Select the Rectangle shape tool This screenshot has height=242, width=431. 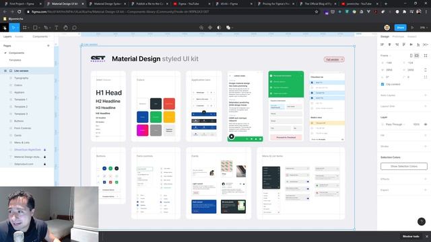pos(35,28)
